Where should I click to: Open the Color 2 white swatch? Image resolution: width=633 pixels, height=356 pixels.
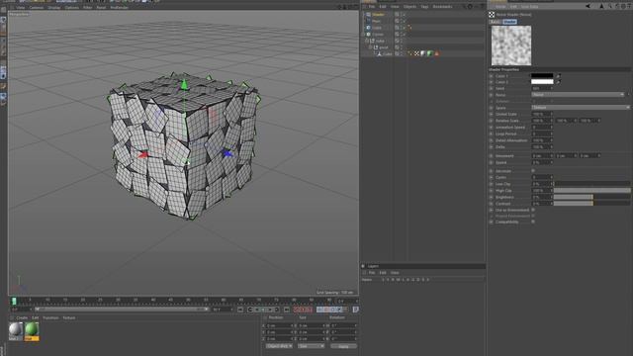(542, 82)
